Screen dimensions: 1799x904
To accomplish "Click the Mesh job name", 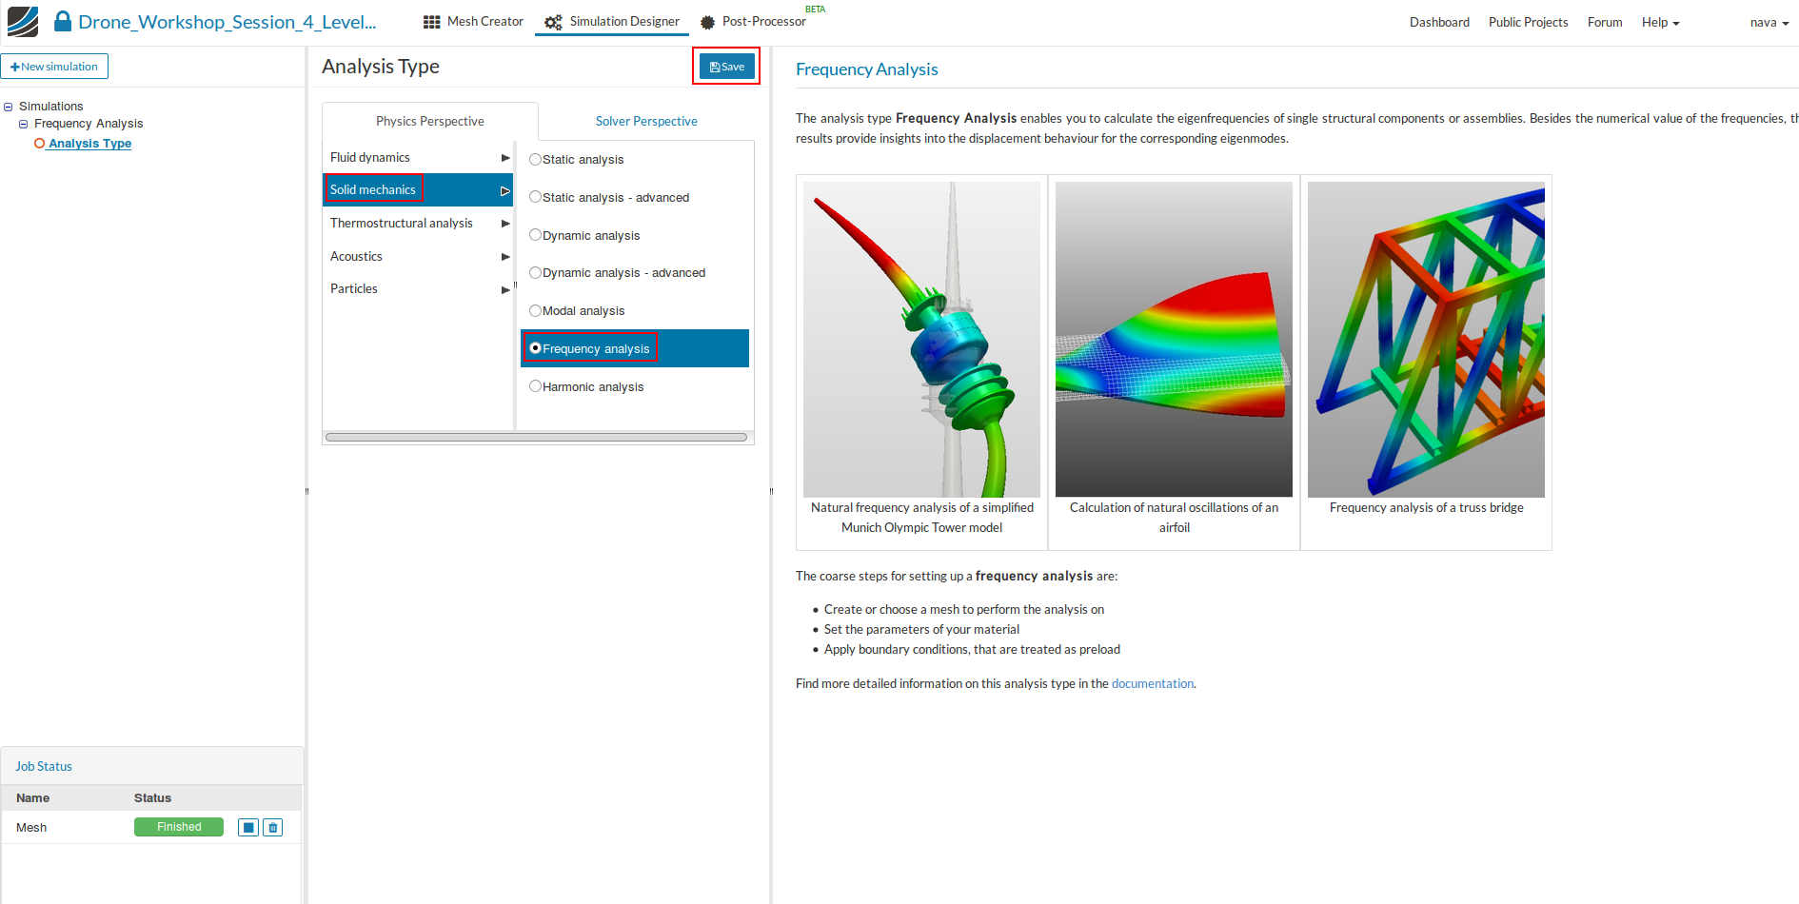I will 31,828.
